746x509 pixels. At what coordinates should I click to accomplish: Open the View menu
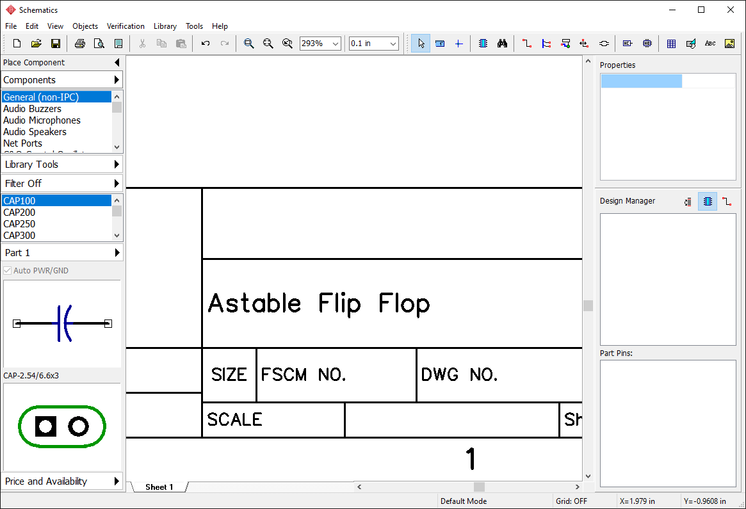[55, 26]
